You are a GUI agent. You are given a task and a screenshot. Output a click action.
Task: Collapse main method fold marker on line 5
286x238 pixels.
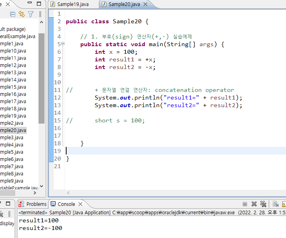point(63,44)
